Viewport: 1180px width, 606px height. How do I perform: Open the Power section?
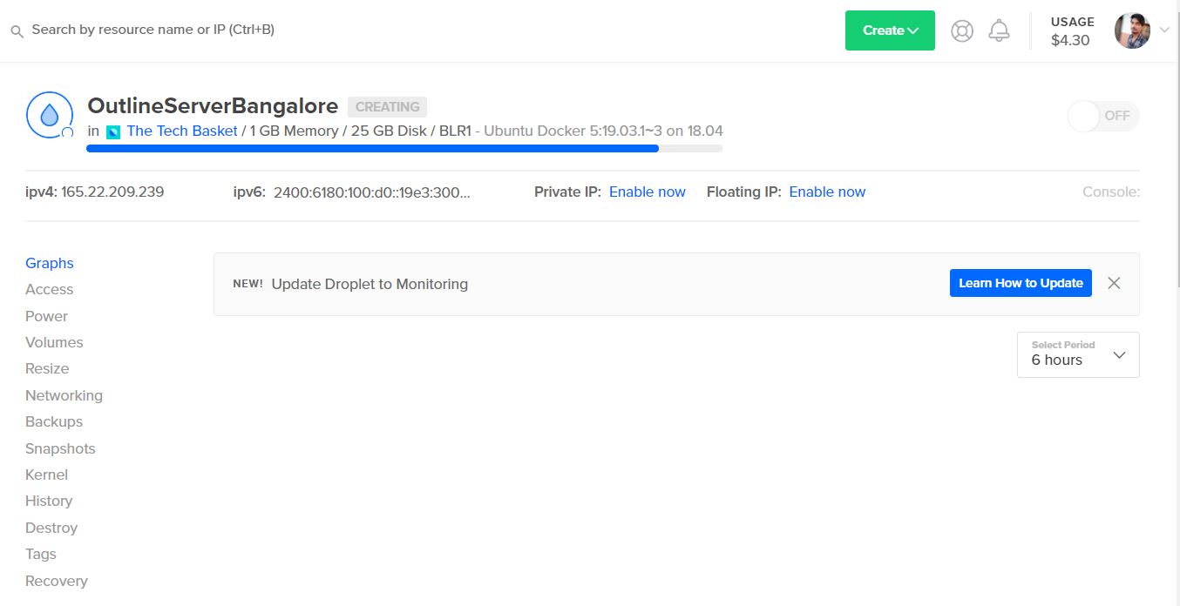(x=46, y=316)
